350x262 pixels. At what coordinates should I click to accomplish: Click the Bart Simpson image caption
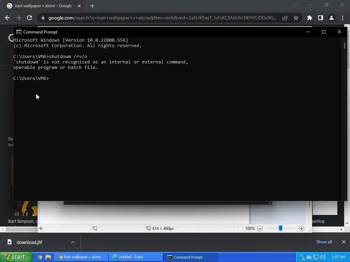tap(23, 221)
